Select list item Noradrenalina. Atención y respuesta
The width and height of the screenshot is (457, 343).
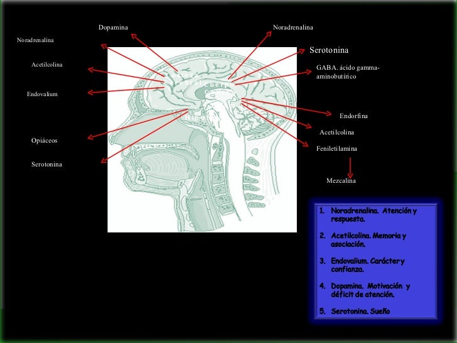point(368,215)
